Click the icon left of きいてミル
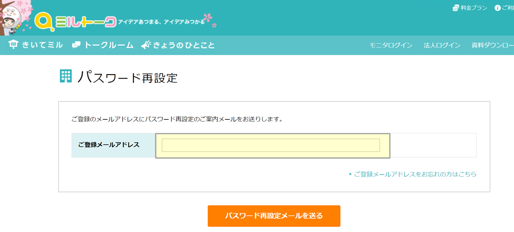514x232 pixels. (13, 45)
